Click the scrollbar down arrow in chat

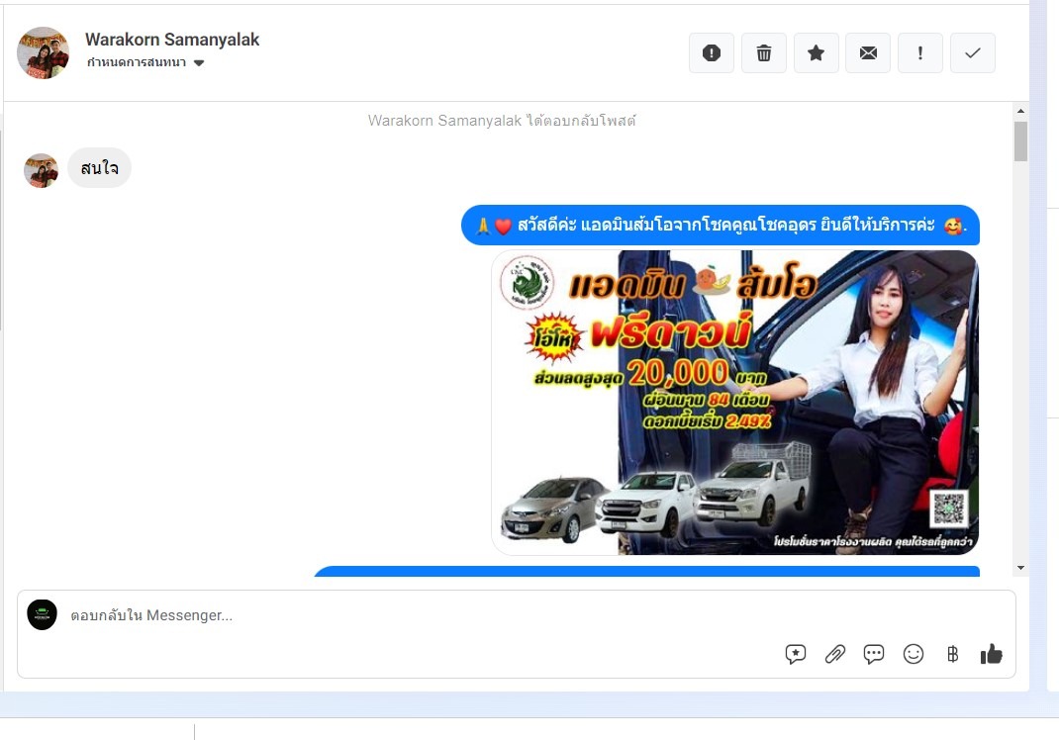[x=1020, y=567]
